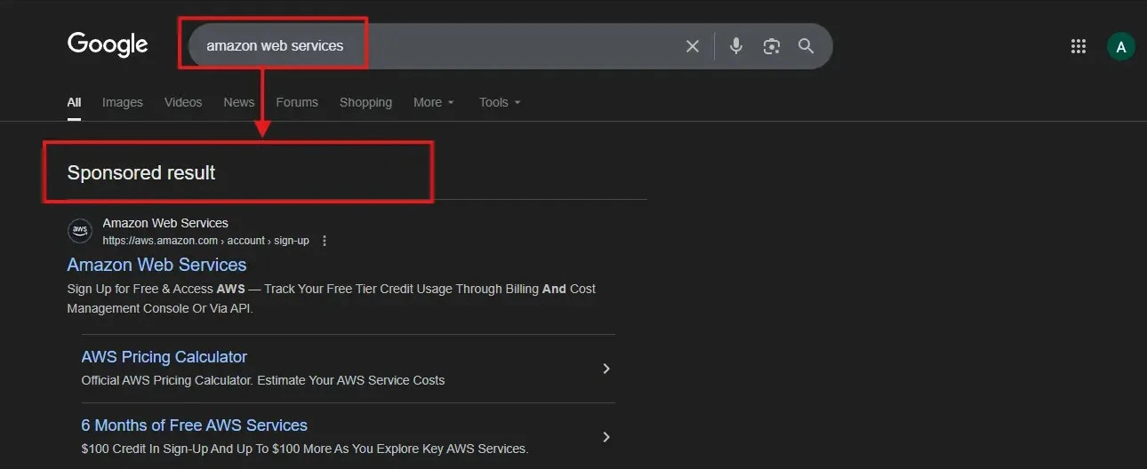Viewport: 1147px width, 469px height.
Task: Open the Forums tab
Action: tap(297, 102)
